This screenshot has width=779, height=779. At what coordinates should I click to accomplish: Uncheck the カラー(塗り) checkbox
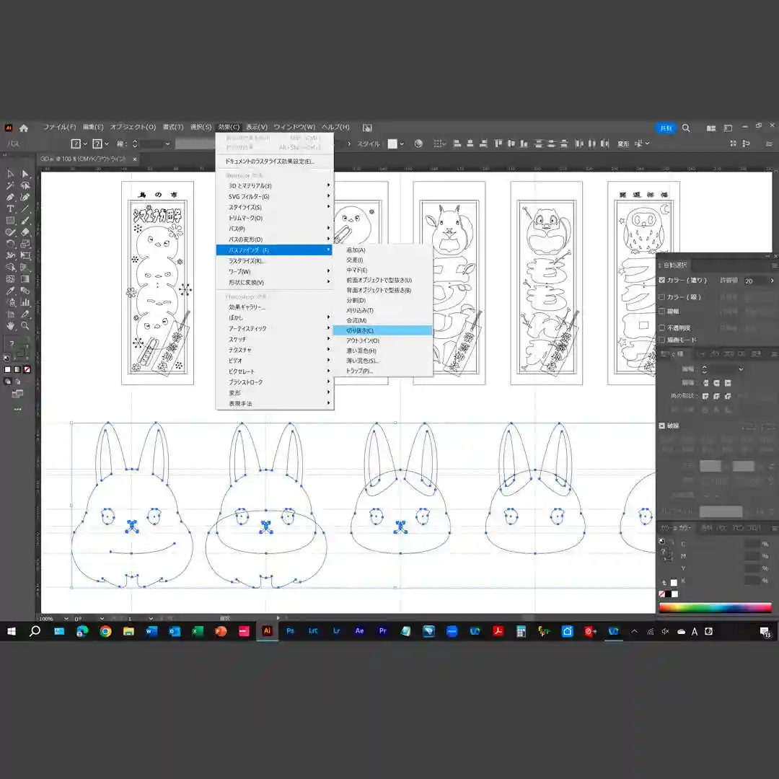pyautogui.click(x=662, y=281)
